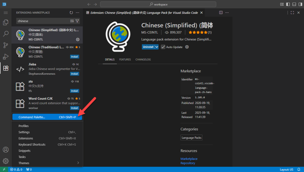Open Source Control view
The height and width of the screenshot is (172, 304).
pyautogui.click(x=6, y=45)
